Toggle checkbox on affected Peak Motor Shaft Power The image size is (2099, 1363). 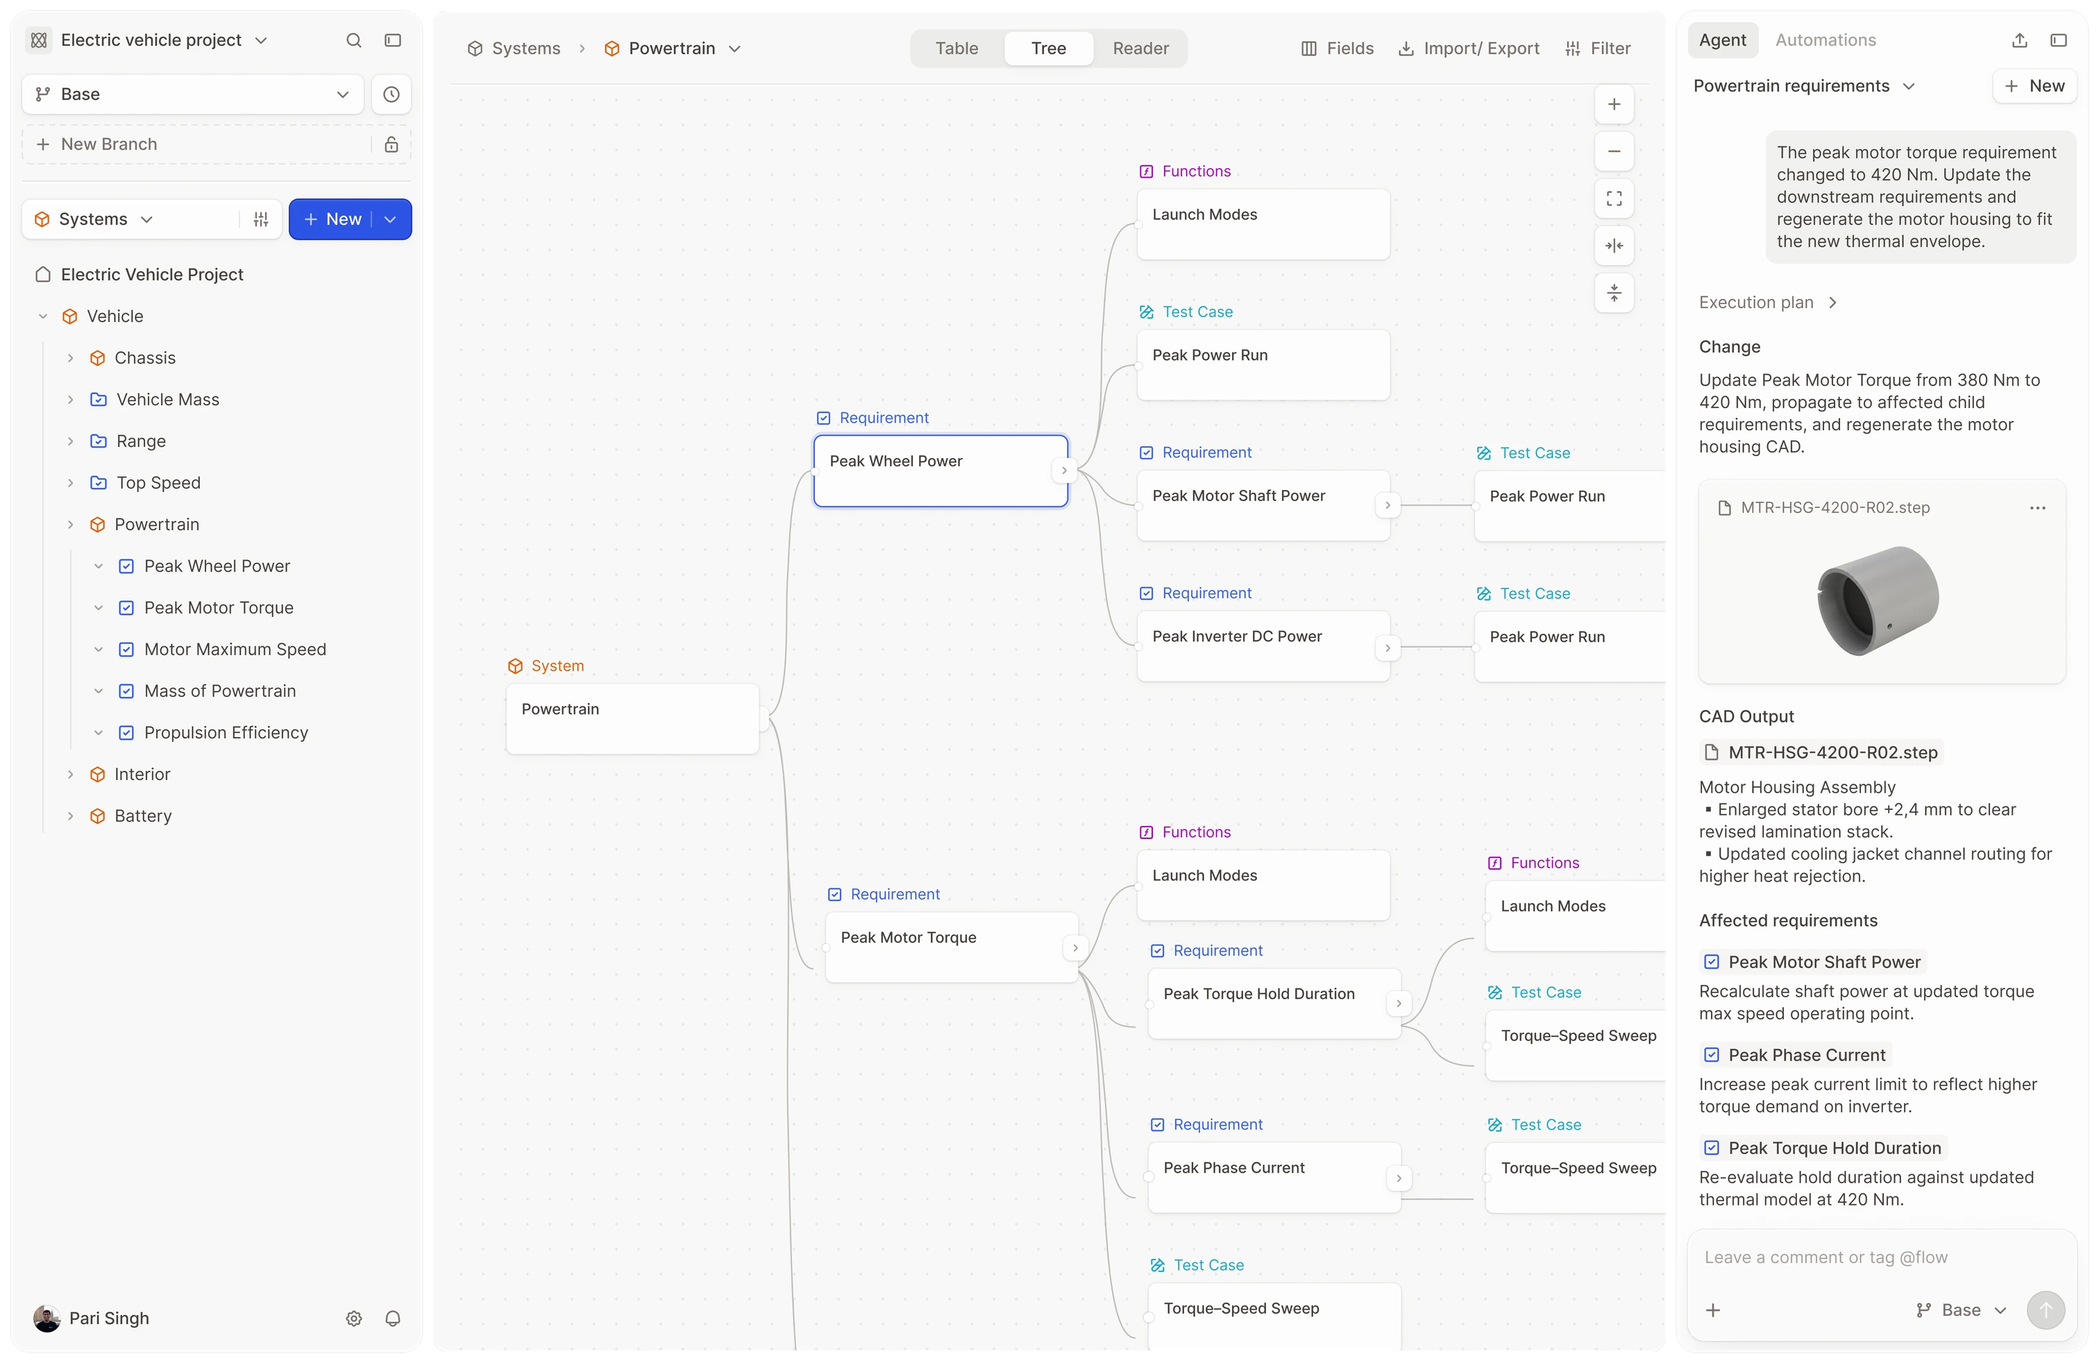(x=1711, y=962)
